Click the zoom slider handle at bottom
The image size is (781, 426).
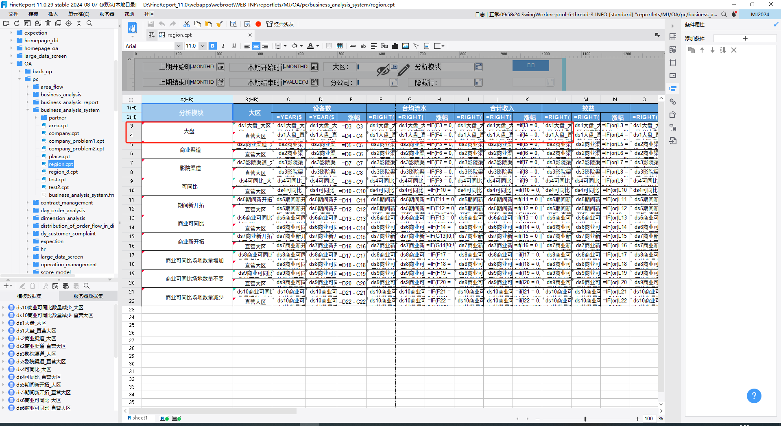click(585, 419)
